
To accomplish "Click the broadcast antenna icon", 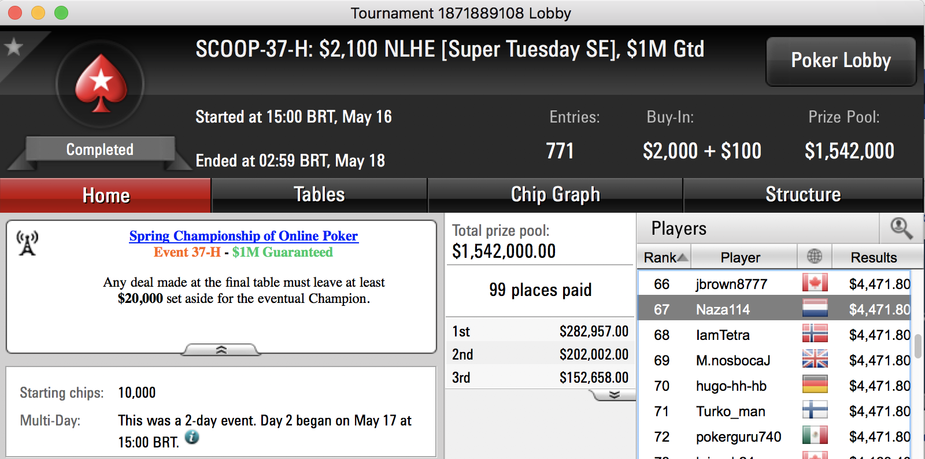I will pos(27,243).
